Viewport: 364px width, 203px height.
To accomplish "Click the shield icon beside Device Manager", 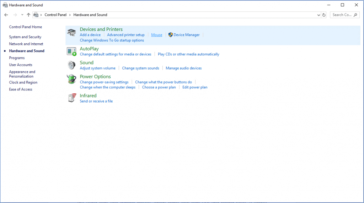I will click(170, 35).
